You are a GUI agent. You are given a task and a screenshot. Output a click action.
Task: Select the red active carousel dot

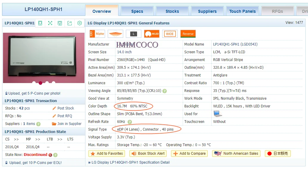(40, 83)
